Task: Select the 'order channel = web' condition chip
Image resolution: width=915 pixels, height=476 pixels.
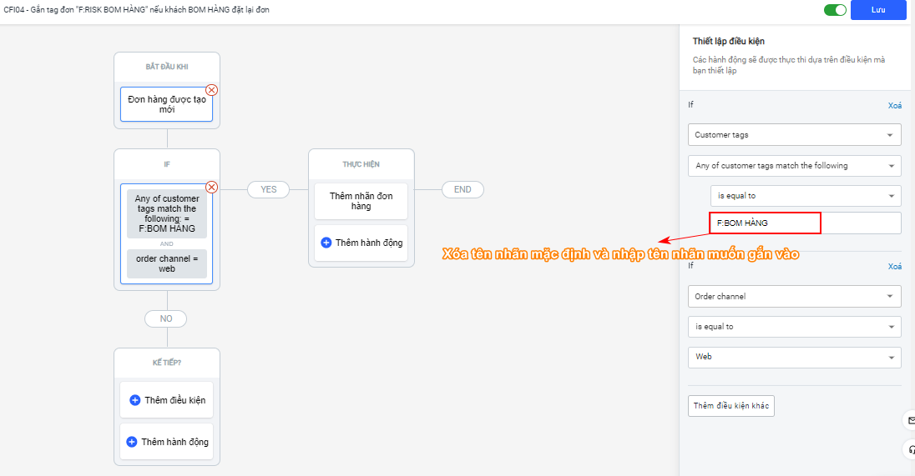Action: tap(167, 263)
